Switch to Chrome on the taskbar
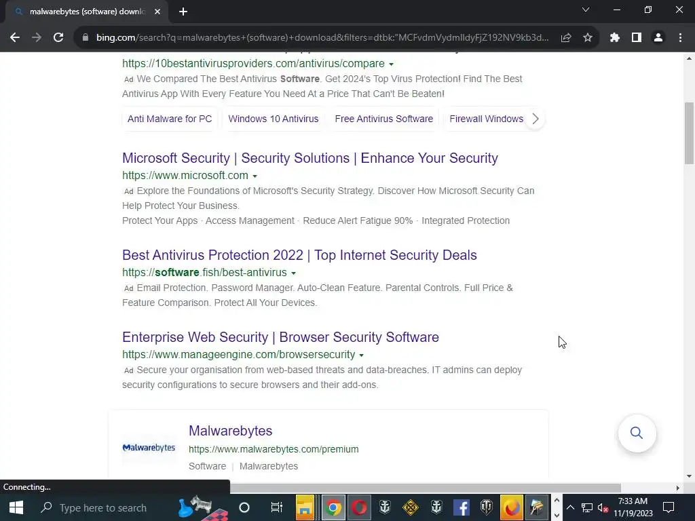 point(333,507)
